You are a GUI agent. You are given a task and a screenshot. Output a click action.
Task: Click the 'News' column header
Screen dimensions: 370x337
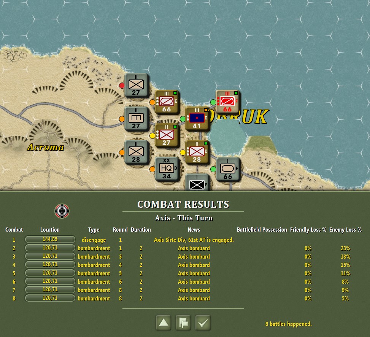(x=194, y=230)
